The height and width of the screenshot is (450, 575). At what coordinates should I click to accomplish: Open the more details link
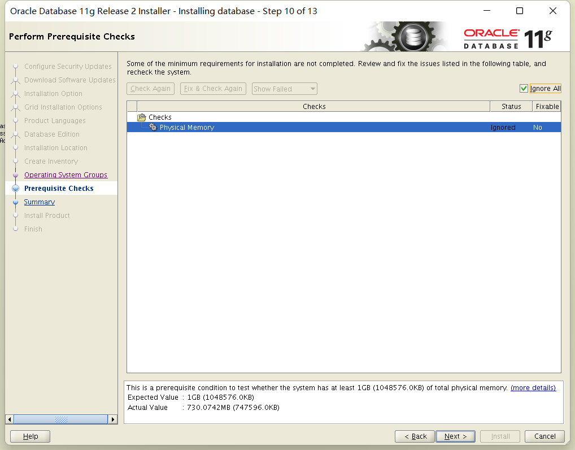[x=533, y=388]
